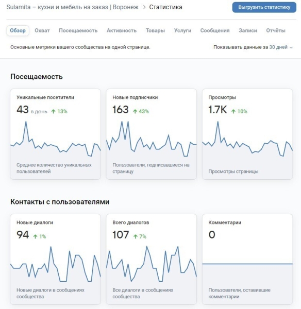Click the 0 comments value
This screenshot has width=301, height=309.
212,235
